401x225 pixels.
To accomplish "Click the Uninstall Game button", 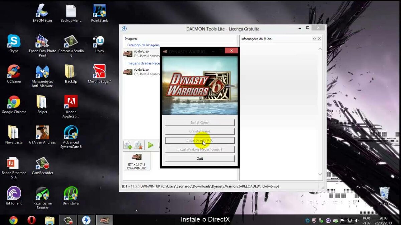I will (200, 131).
